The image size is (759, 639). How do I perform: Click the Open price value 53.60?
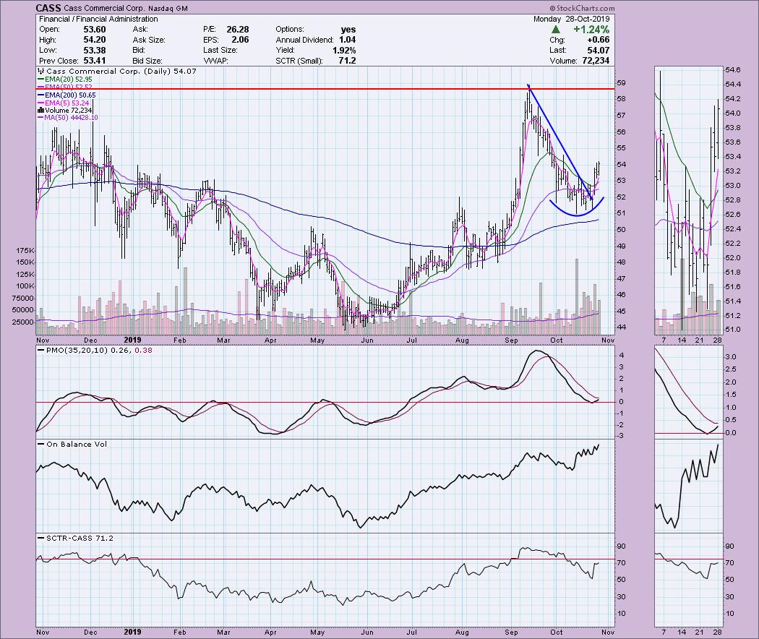(95, 30)
